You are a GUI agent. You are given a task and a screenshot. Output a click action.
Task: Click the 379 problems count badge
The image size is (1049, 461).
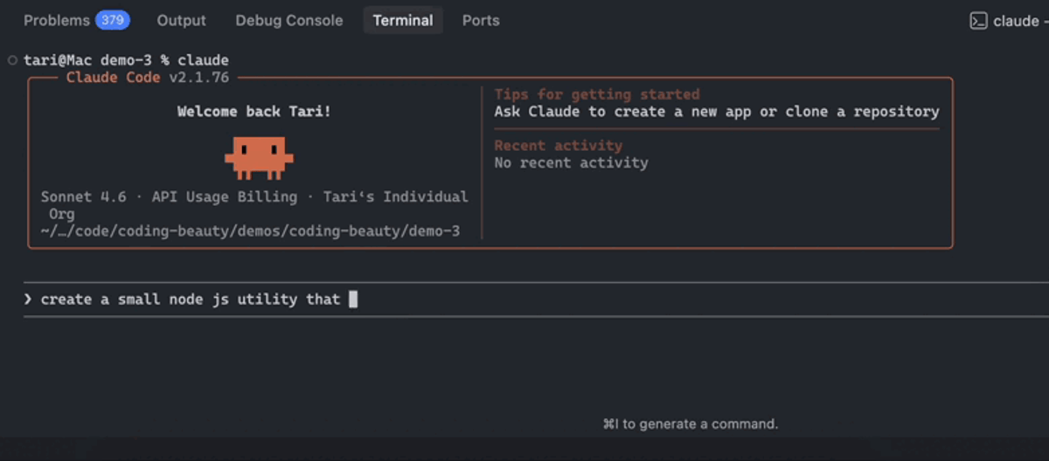coord(112,20)
